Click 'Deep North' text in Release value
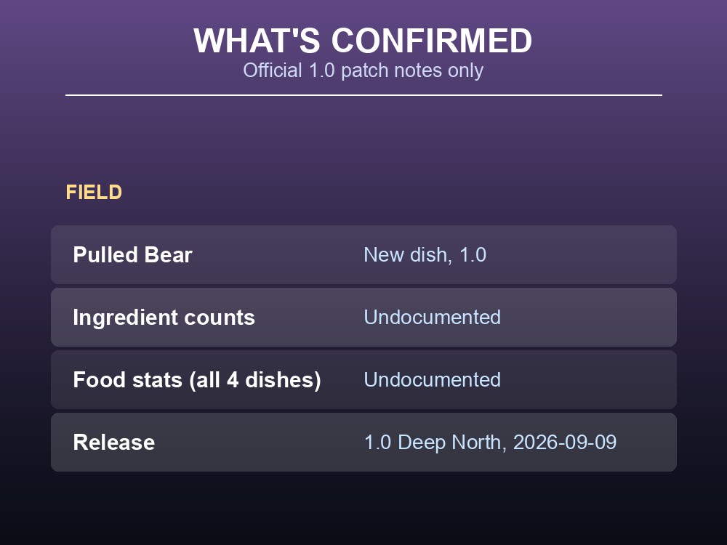Image resolution: width=727 pixels, height=545 pixels. point(449,443)
